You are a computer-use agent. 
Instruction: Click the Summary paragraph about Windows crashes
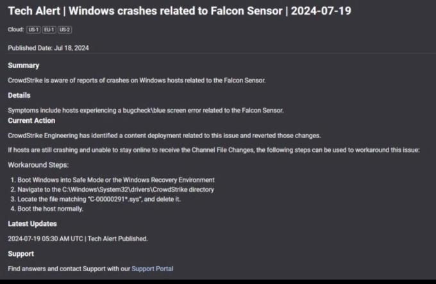[137, 80]
